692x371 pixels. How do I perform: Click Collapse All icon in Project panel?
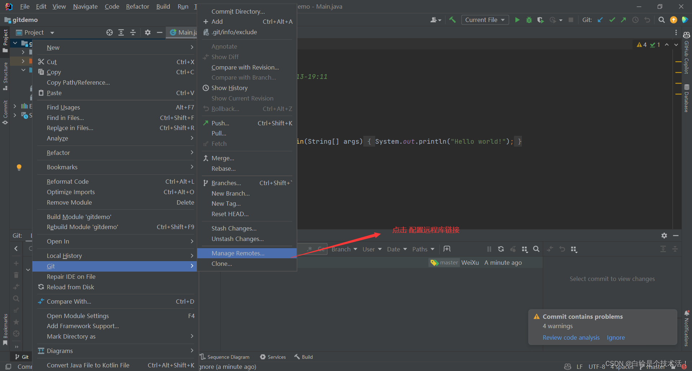pos(133,32)
